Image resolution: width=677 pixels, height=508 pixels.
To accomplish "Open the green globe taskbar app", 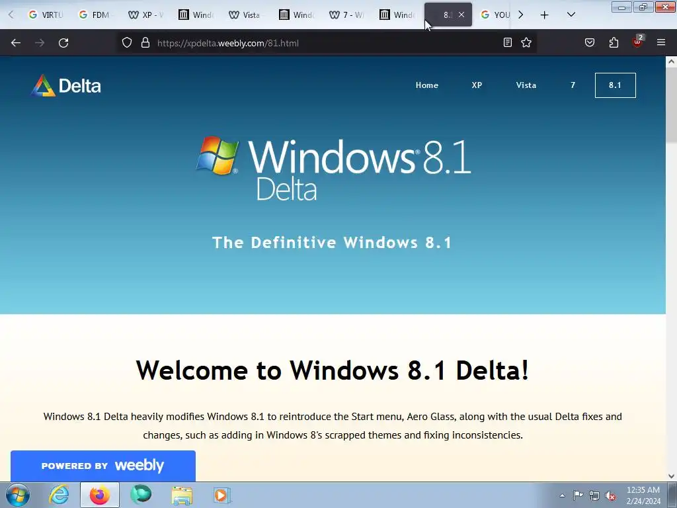I will pos(141,495).
